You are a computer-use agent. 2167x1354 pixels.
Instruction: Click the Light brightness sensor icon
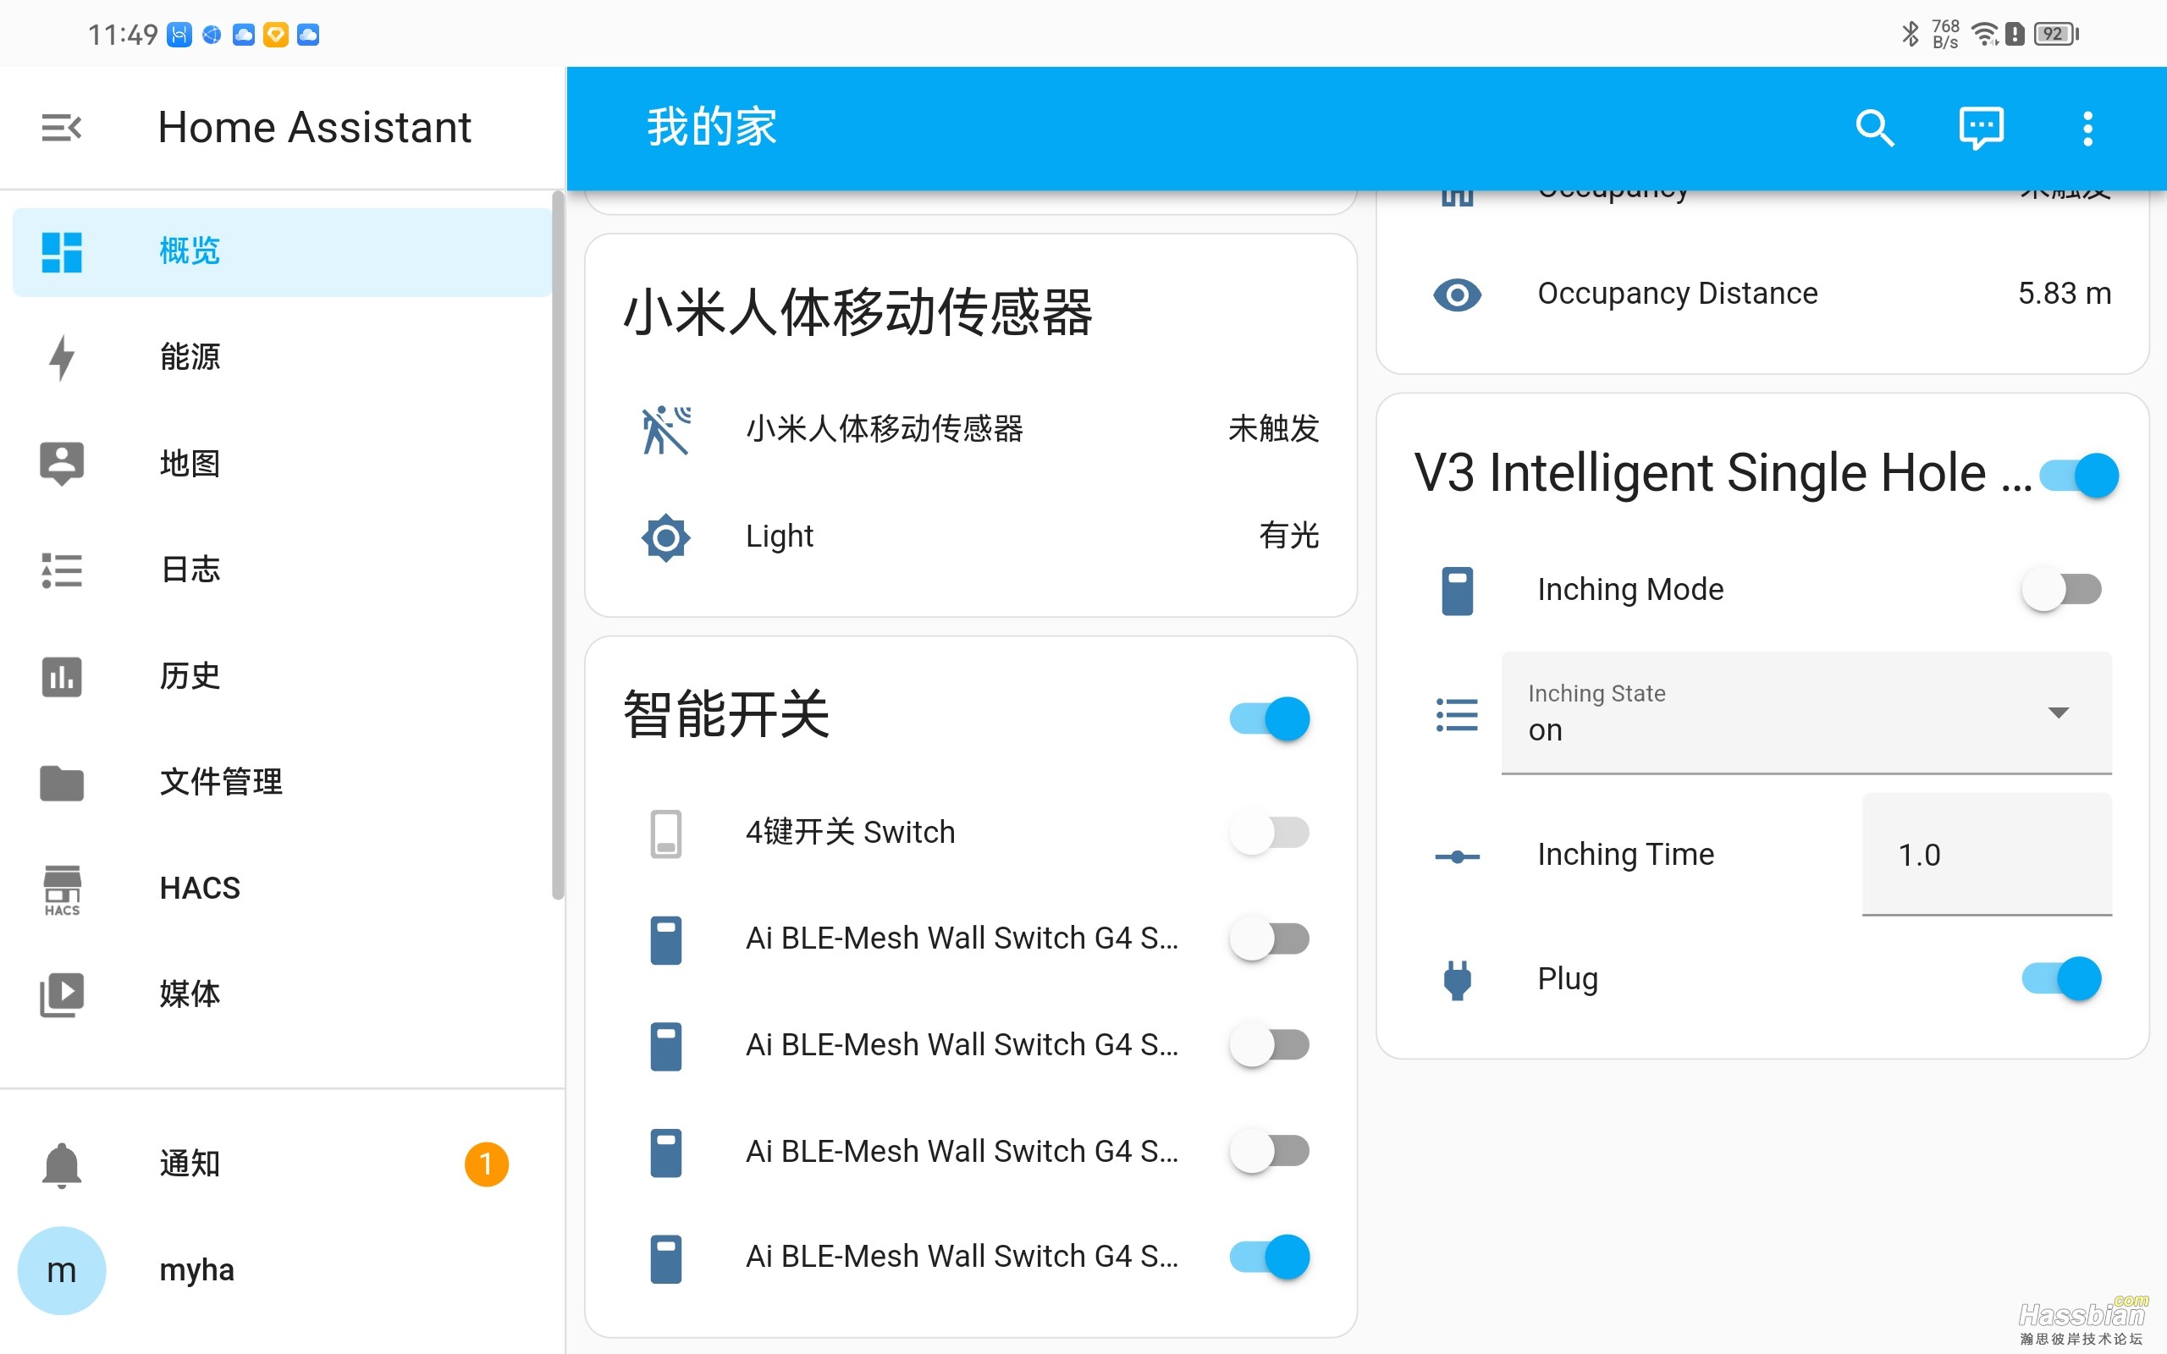(x=666, y=537)
